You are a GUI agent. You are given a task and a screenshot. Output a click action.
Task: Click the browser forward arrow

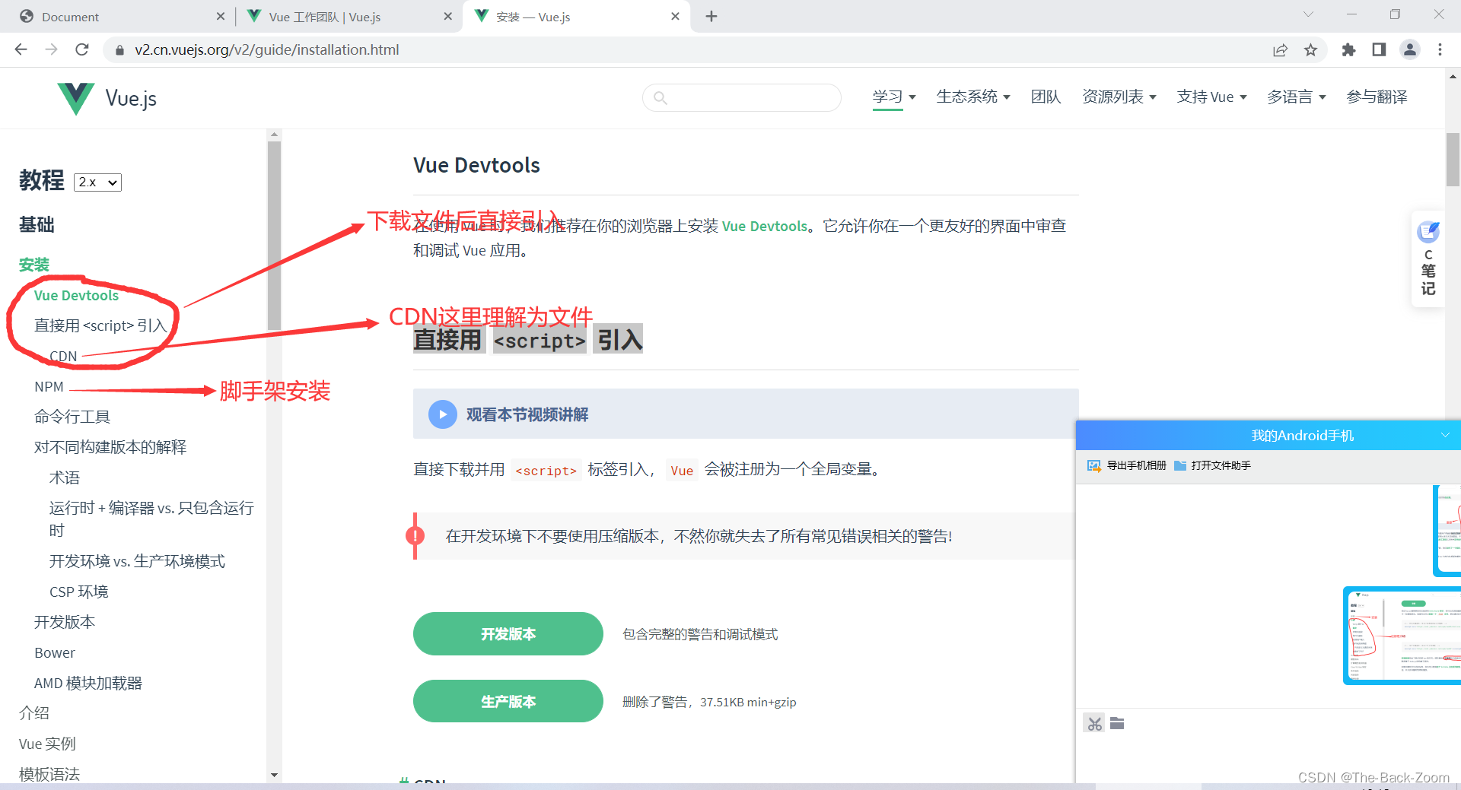[51, 49]
